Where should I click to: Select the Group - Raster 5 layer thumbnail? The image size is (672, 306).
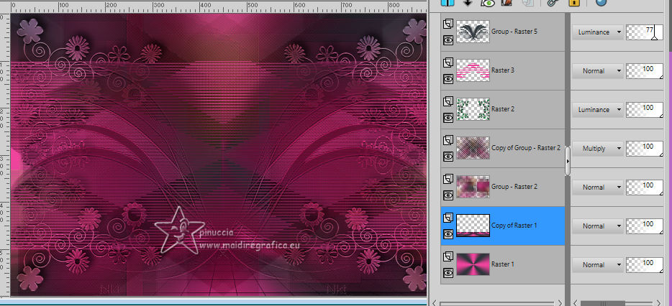(473, 32)
